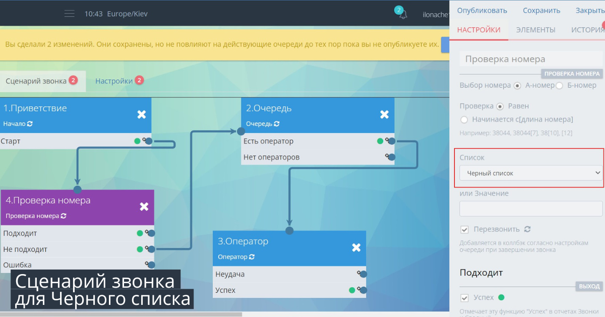
Task: Click refresh icon next to Очередь label
Action: coord(276,124)
